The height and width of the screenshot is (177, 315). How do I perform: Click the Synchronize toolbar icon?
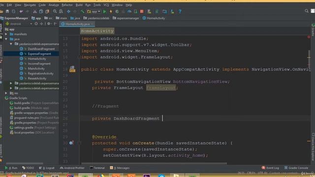(13, 11)
